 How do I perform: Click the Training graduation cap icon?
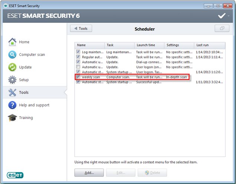pyautogui.click(x=12, y=117)
